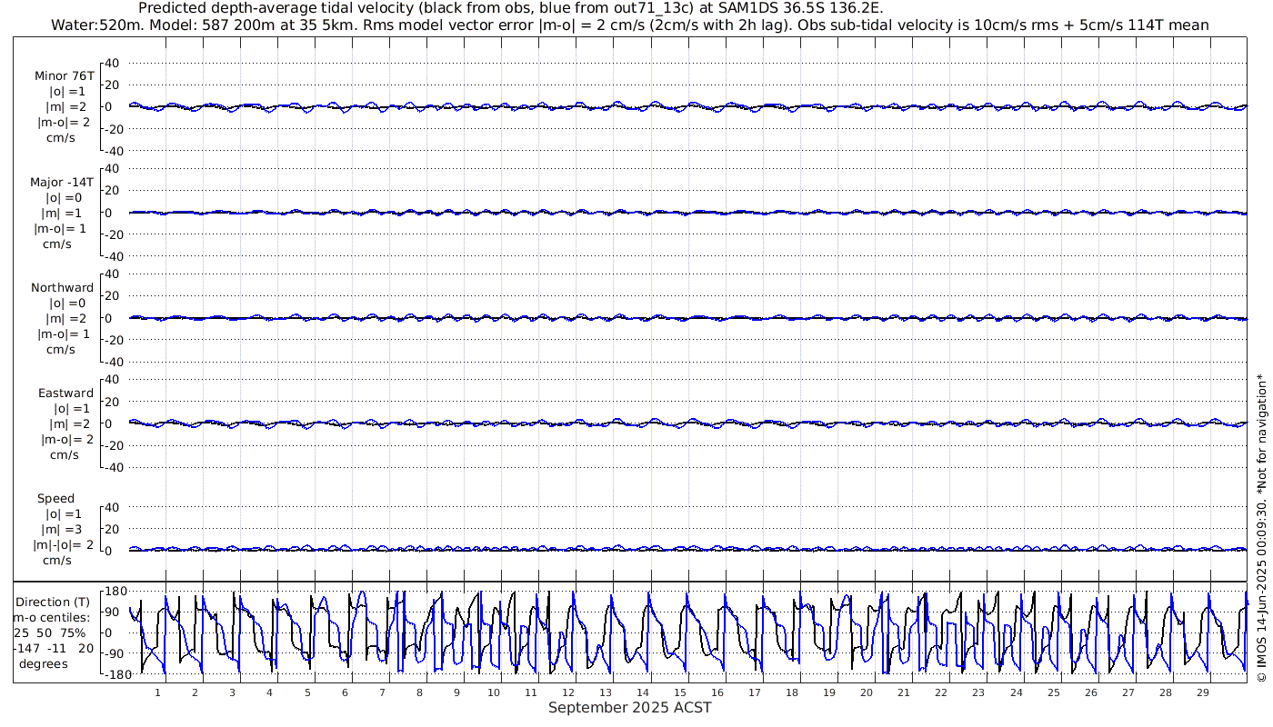The image size is (1273, 727).
Task: Click day 28 on the date axis
Action: pos(1165,692)
